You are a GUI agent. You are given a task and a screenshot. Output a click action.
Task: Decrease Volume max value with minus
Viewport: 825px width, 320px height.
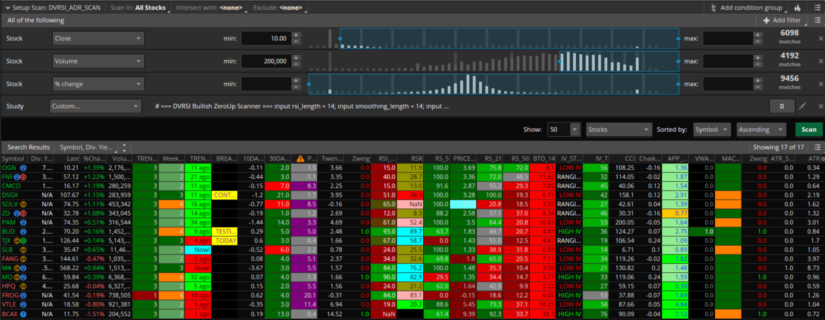point(758,64)
